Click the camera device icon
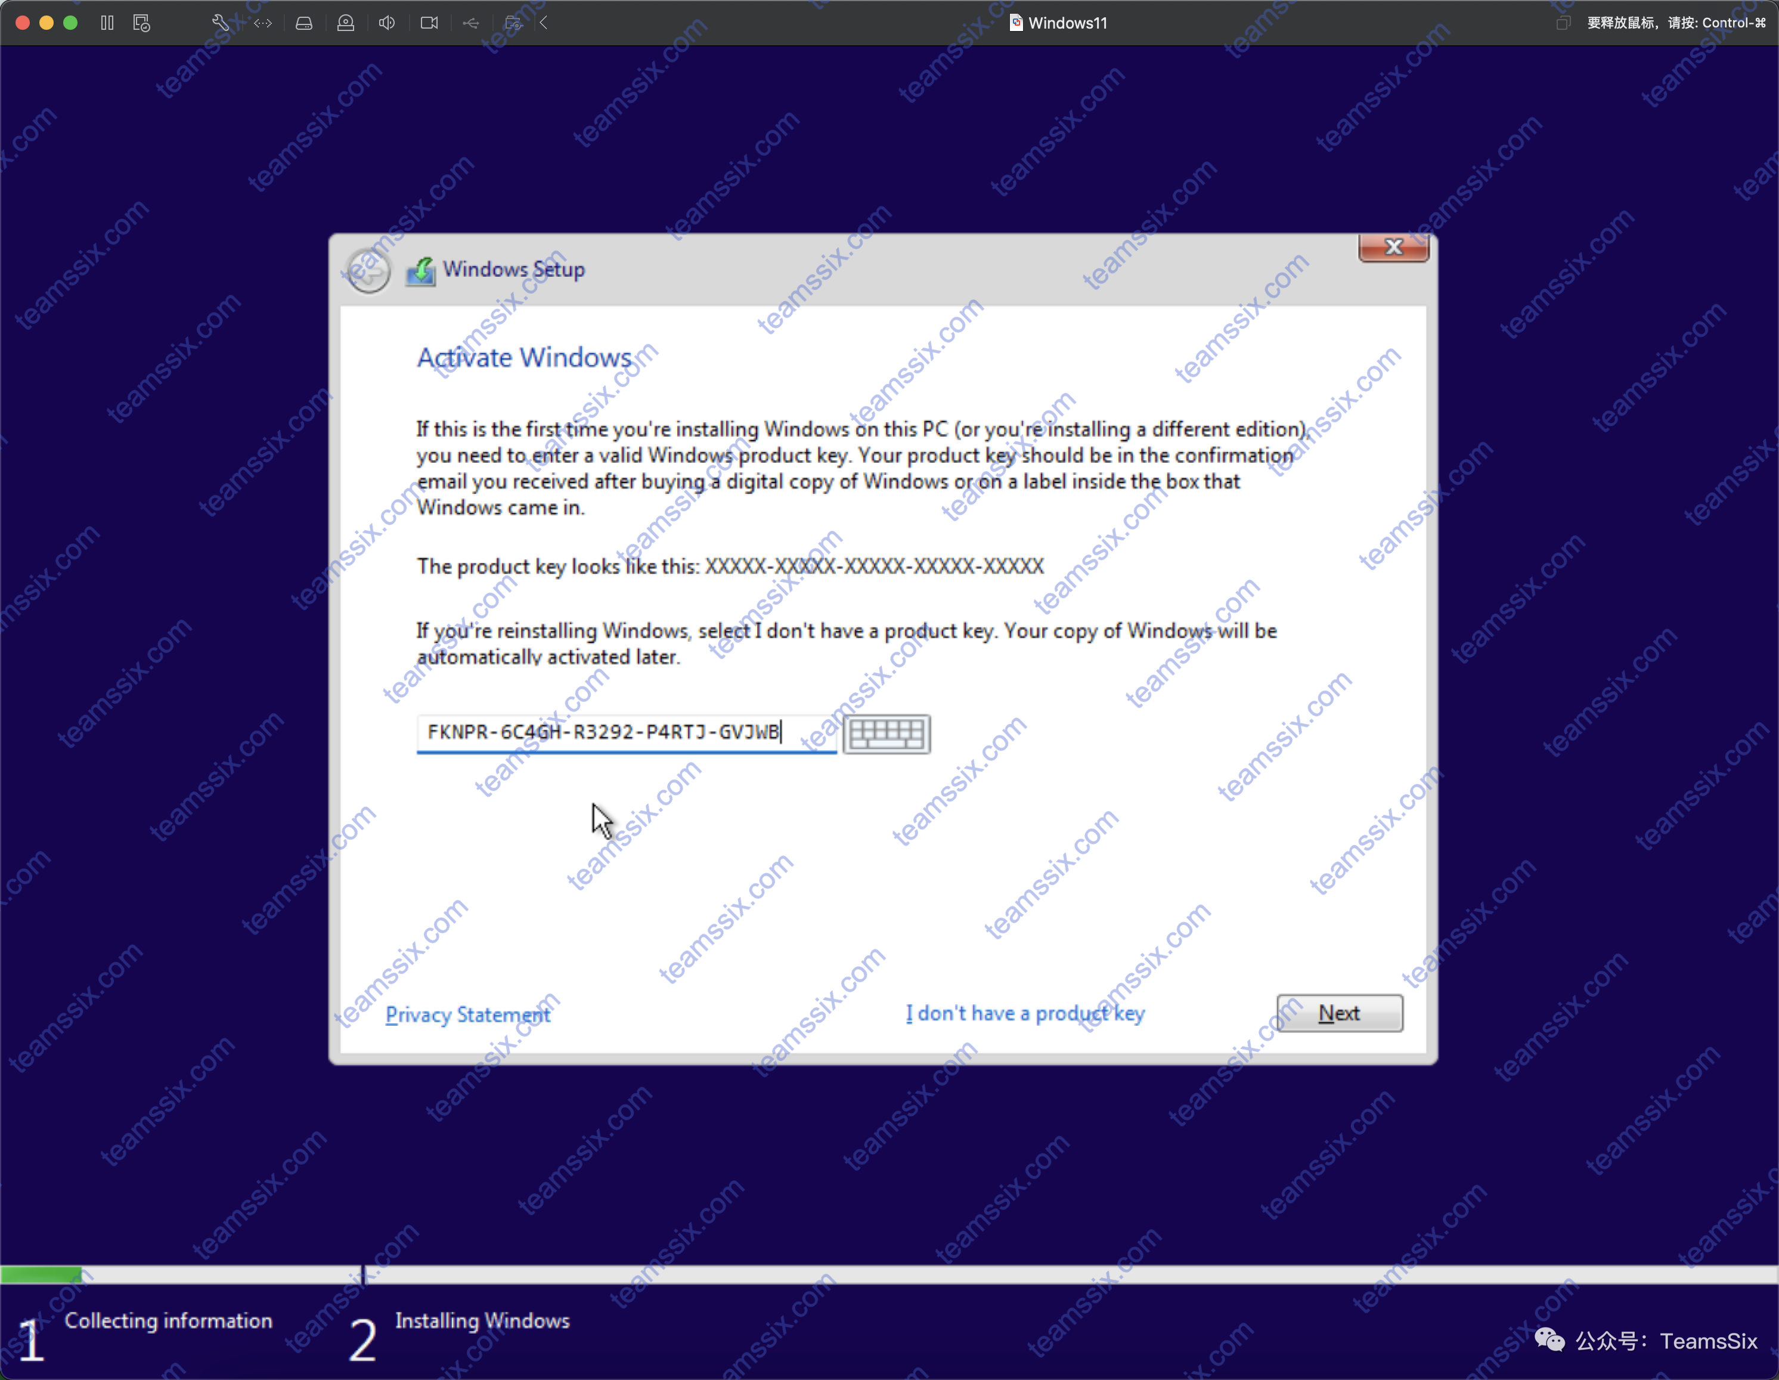The width and height of the screenshot is (1779, 1380). pyautogui.click(x=429, y=23)
